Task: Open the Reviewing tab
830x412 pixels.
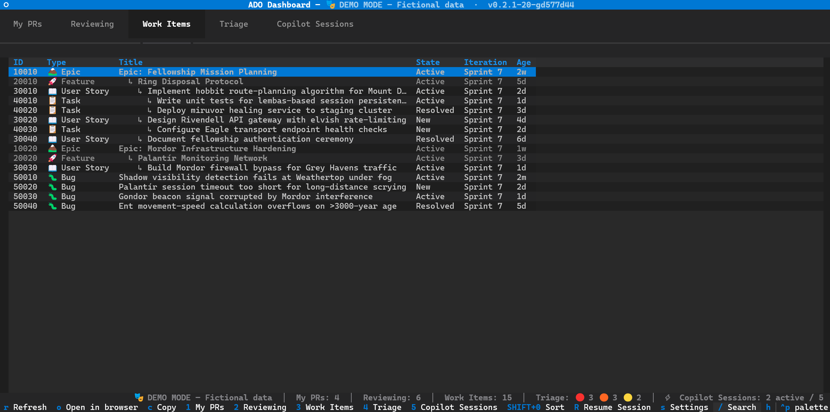Action: [x=92, y=24]
